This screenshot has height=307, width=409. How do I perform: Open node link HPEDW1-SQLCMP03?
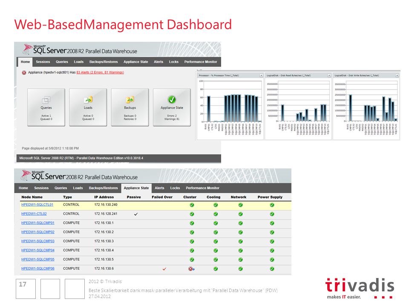[38, 241]
